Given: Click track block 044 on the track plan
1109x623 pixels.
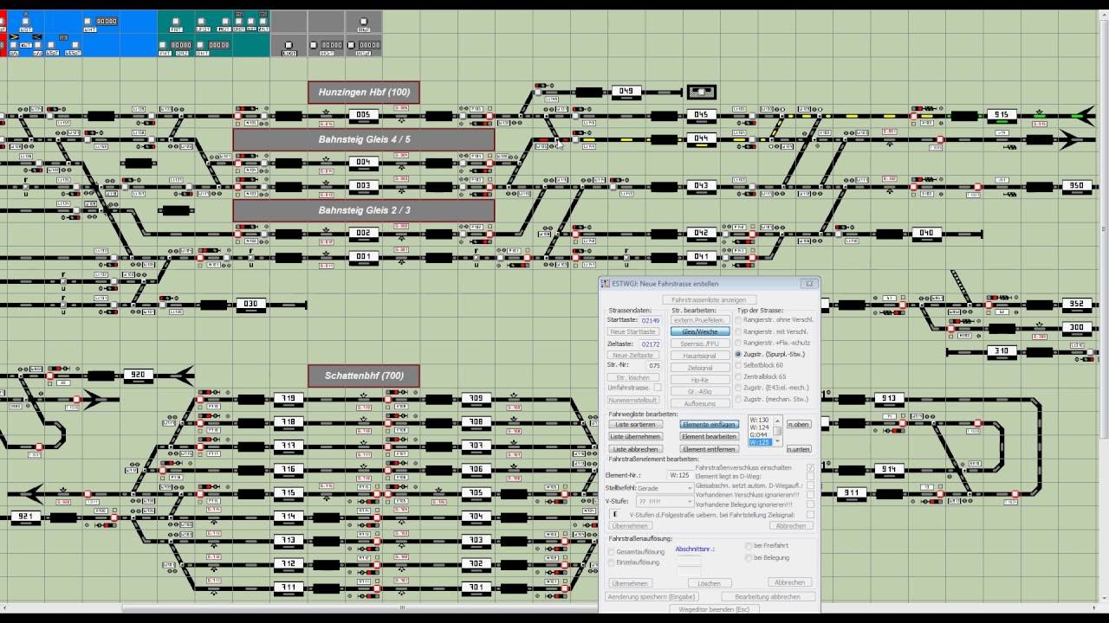Looking at the screenshot, I should (701, 138).
